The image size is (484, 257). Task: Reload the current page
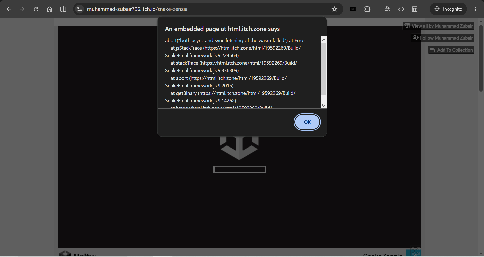pos(36,9)
